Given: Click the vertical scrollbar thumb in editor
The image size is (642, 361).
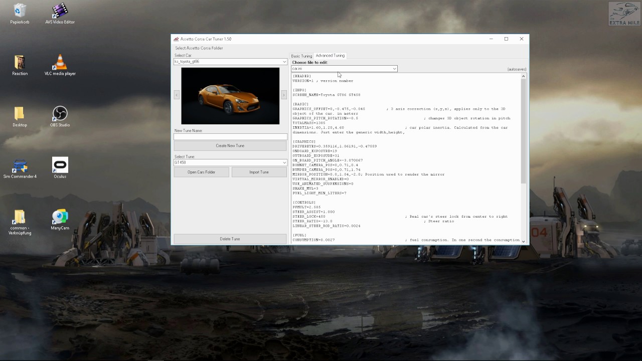Looking at the screenshot, I should pyautogui.click(x=524, y=131).
